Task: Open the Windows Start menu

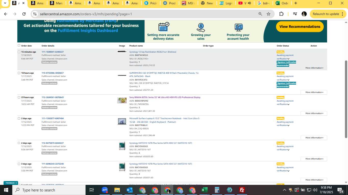Action: pos(6,190)
